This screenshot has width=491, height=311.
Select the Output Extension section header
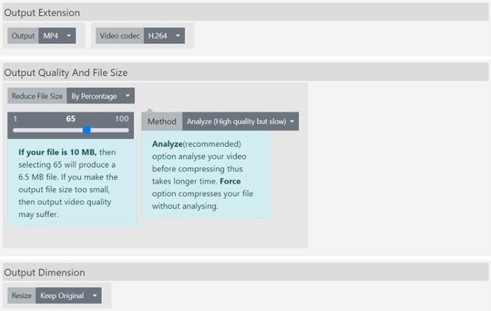[42, 12]
